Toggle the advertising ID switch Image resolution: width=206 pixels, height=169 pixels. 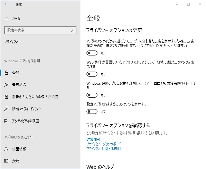(x=92, y=53)
